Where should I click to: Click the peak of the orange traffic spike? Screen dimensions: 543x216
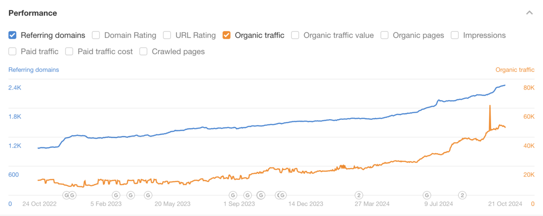coord(490,106)
